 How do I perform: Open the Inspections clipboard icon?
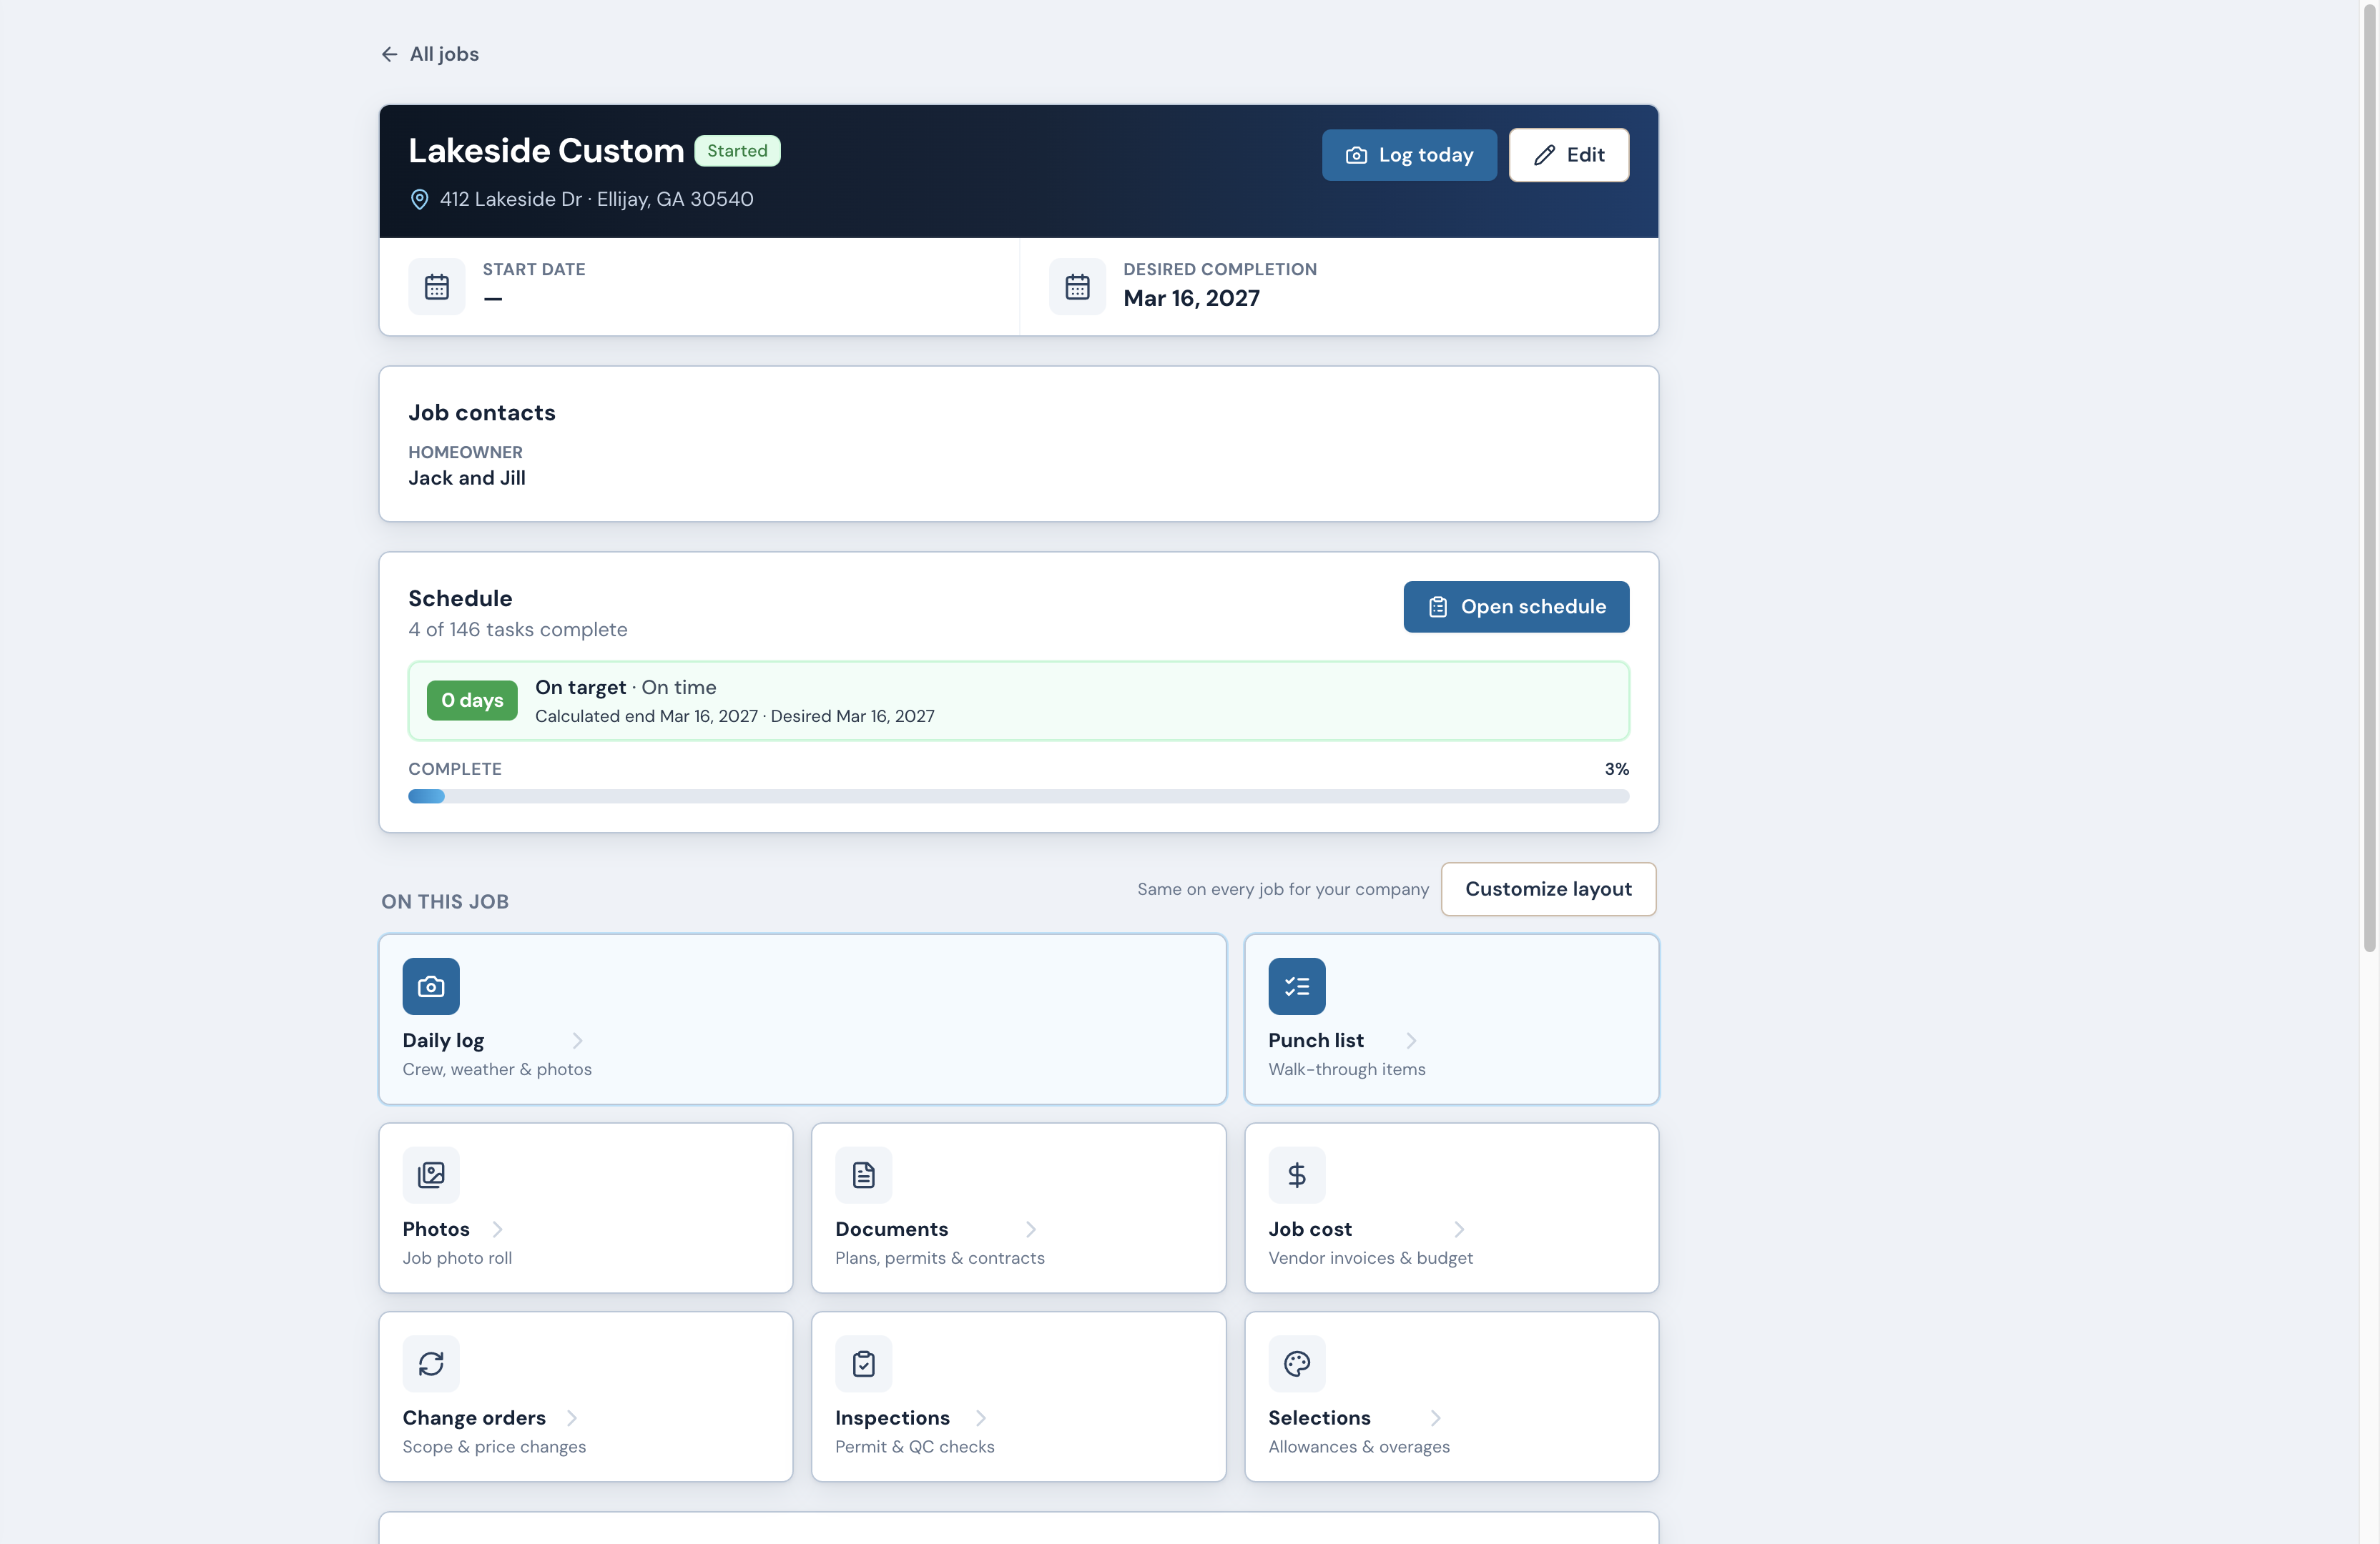[x=864, y=1364]
